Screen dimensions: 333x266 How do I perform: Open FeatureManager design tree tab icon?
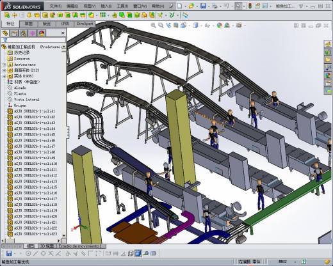click(x=6, y=33)
